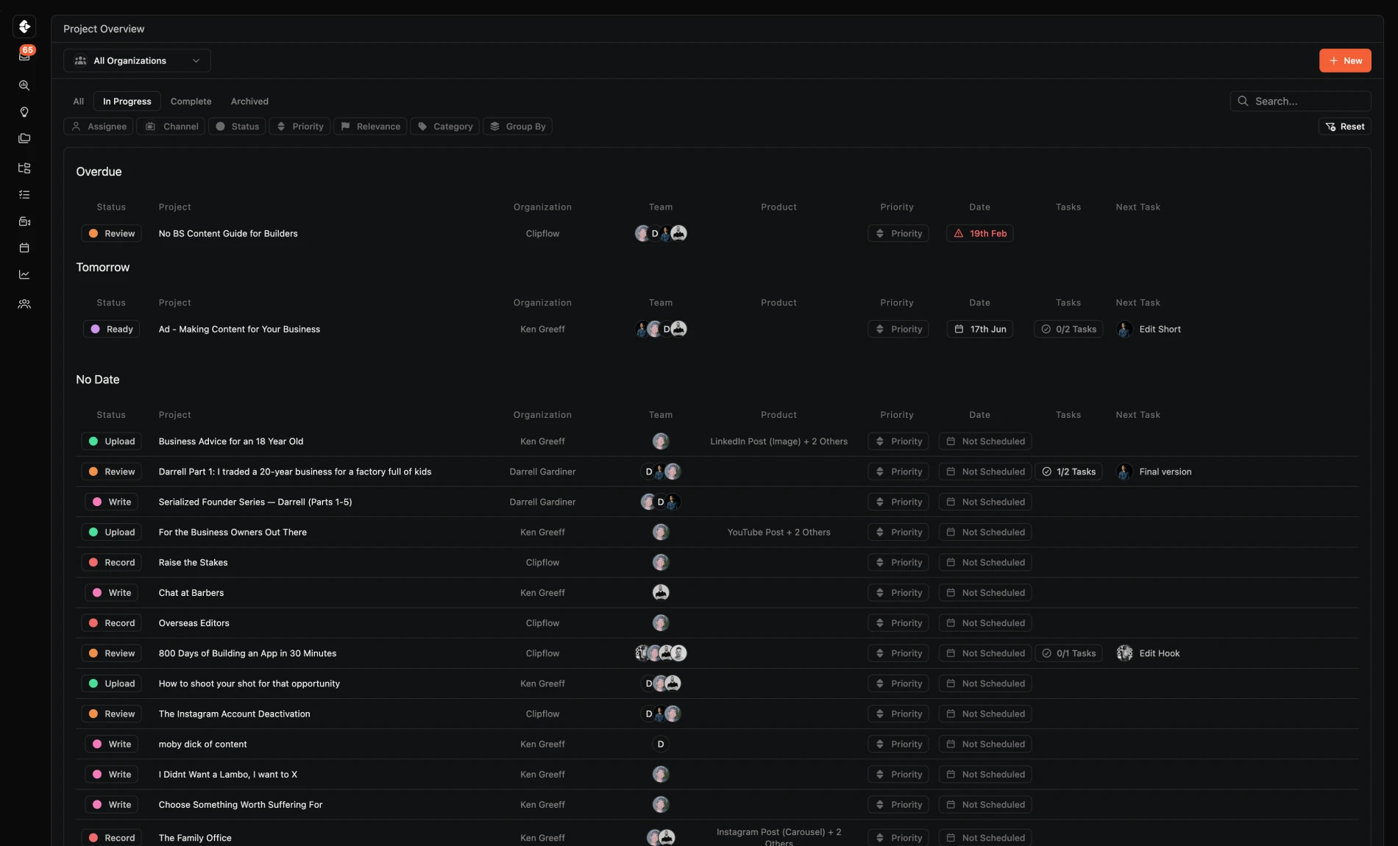Switch to the Complete tab
Screen dimensions: 1398x846
click(x=191, y=102)
